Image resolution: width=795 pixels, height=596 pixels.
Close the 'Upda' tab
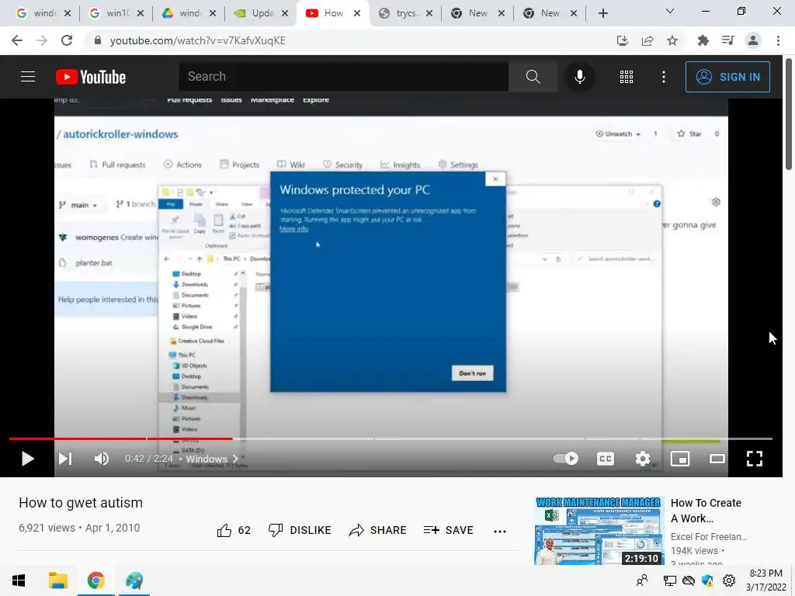coord(285,13)
